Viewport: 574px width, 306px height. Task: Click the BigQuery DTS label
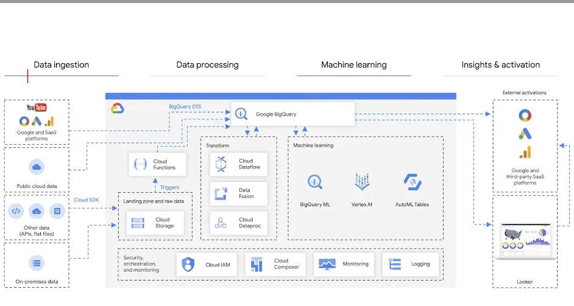(185, 106)
